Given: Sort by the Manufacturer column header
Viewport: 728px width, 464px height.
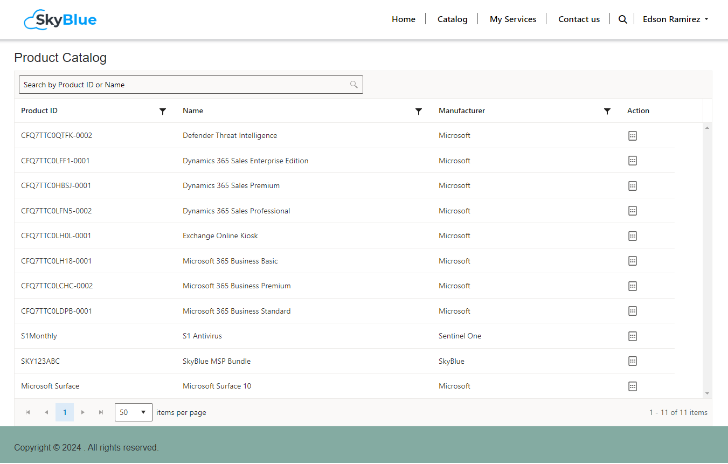Looking at the screenshot, I should coord(462,110).
